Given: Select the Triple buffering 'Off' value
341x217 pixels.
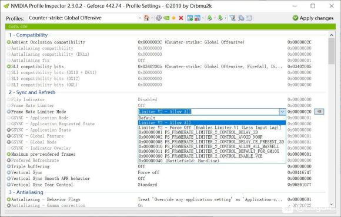Looking at the screenshot, I should coord(141,166).
